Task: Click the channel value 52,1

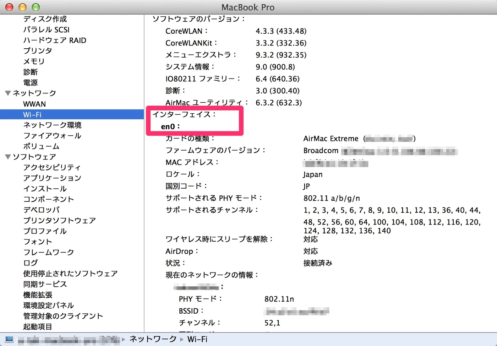Action: tap(272, 323)
